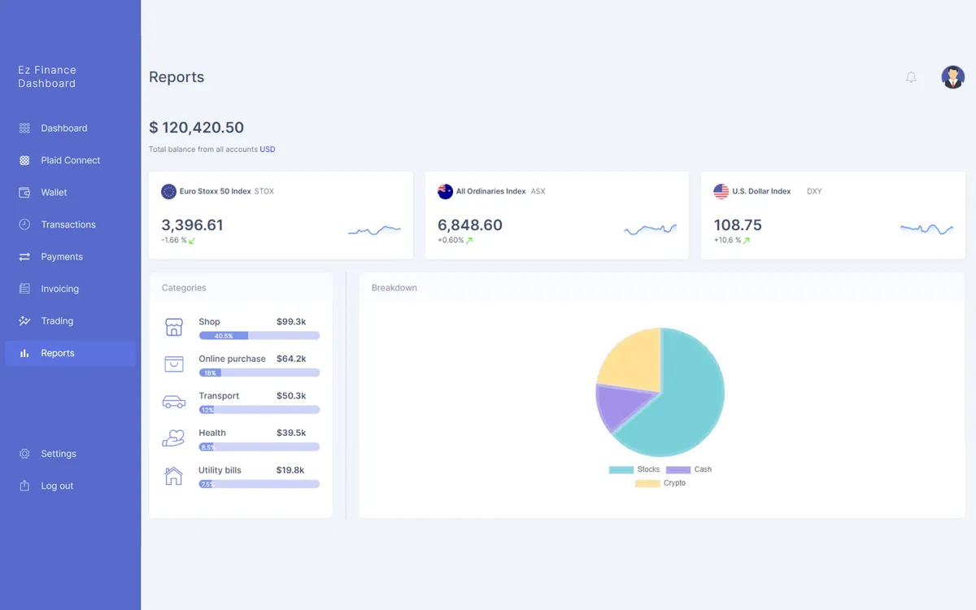The image size is (976, 610).
Task: Click the $ 120,420.50 total balance
Action: (196, 128)
